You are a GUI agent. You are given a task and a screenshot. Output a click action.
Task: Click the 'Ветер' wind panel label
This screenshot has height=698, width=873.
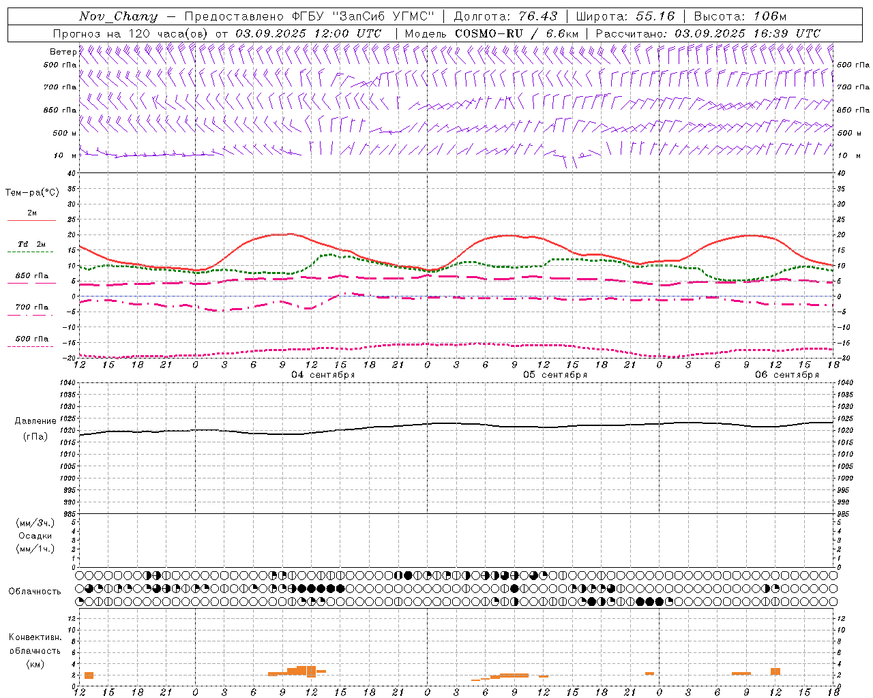[x=63, y=52]
